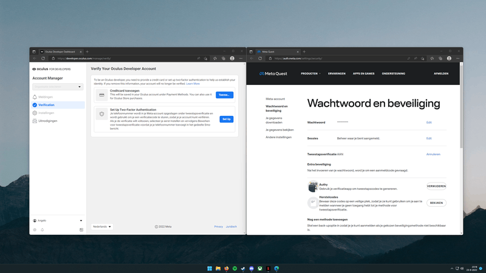The width and height of the screenshot is (486, 273).
Task: Click Annuleren for Tweestapsverificatie
Action: (433, 154)
